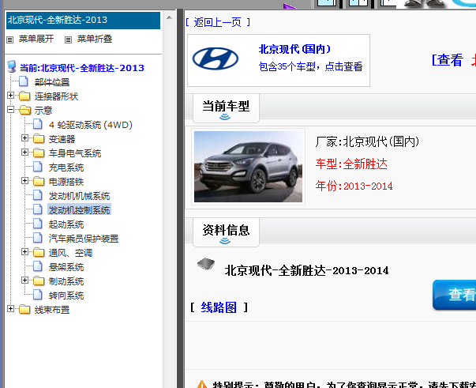Select 发动机机械系统 tree item
The image size is (476, 388).
point(79,196)
